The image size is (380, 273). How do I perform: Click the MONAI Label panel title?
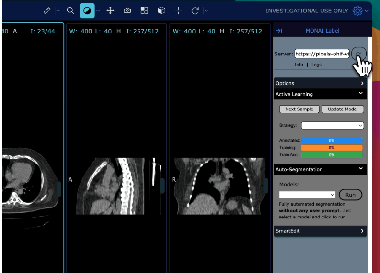(x=322, y=31)
